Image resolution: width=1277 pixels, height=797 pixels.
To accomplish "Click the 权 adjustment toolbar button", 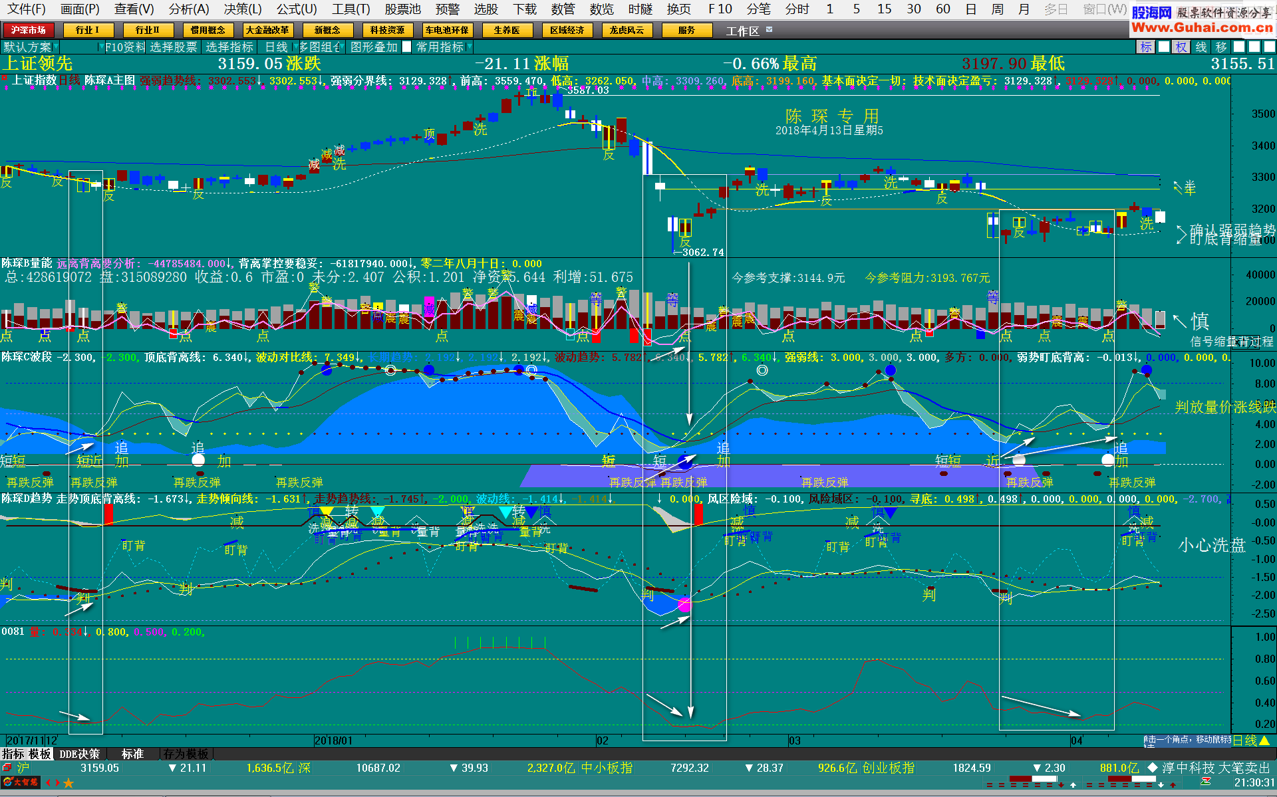I will pos(1181,47).
